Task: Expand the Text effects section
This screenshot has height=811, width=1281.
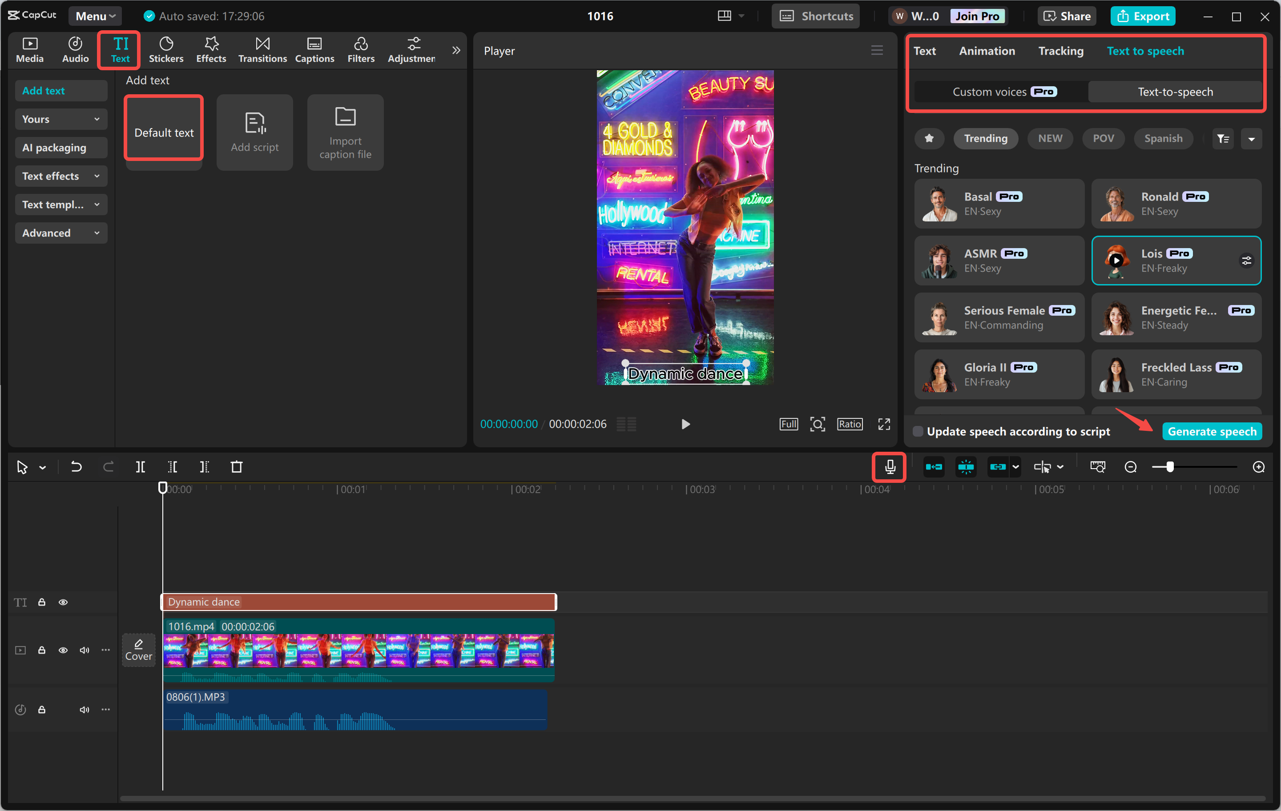Action: pos(60,176)
